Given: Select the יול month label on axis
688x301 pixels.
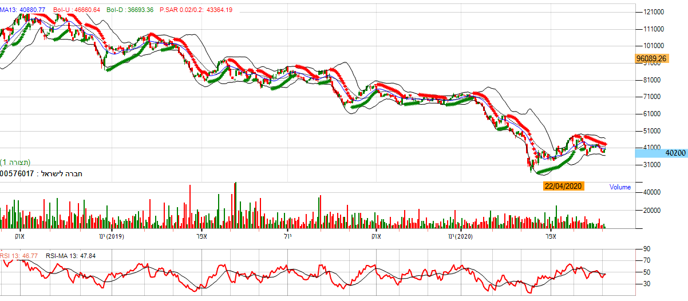Looking at the screenshot, I should (288, 236).
